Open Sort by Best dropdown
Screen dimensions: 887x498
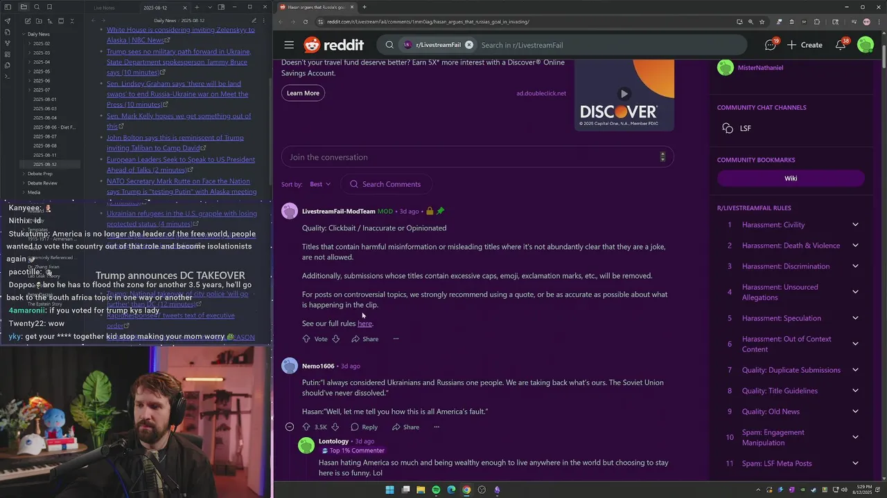click(x=320, y=185)
